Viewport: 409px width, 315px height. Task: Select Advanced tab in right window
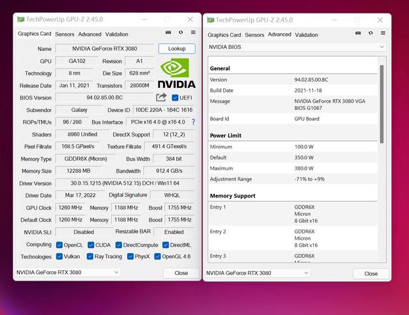(279, 34)
